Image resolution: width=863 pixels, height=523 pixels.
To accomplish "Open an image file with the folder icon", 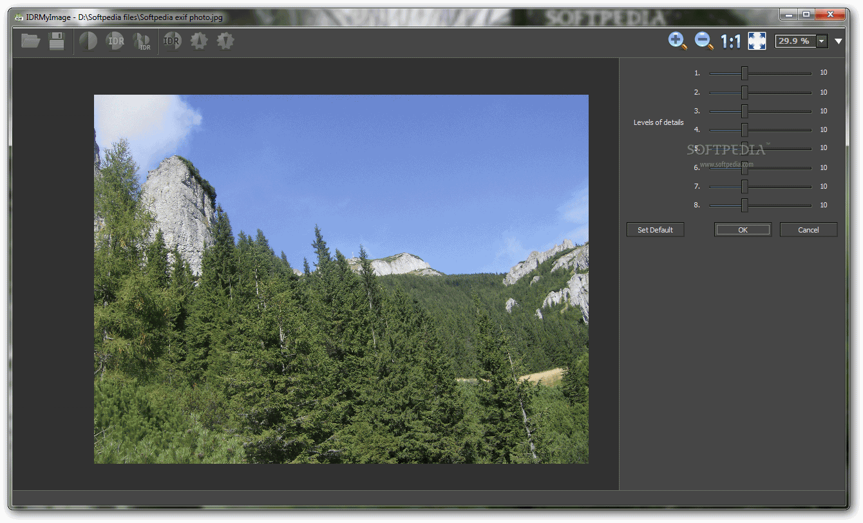I will [x=30, y=41].
